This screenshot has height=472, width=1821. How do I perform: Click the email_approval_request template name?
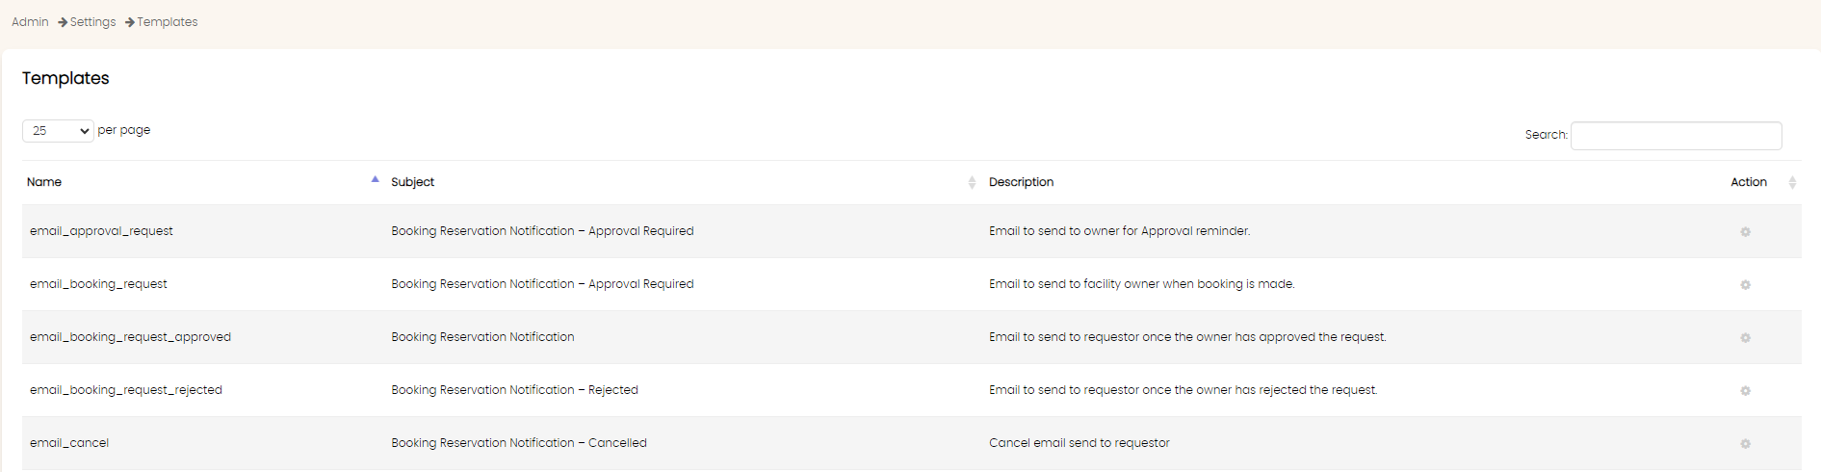pos(101,231)
